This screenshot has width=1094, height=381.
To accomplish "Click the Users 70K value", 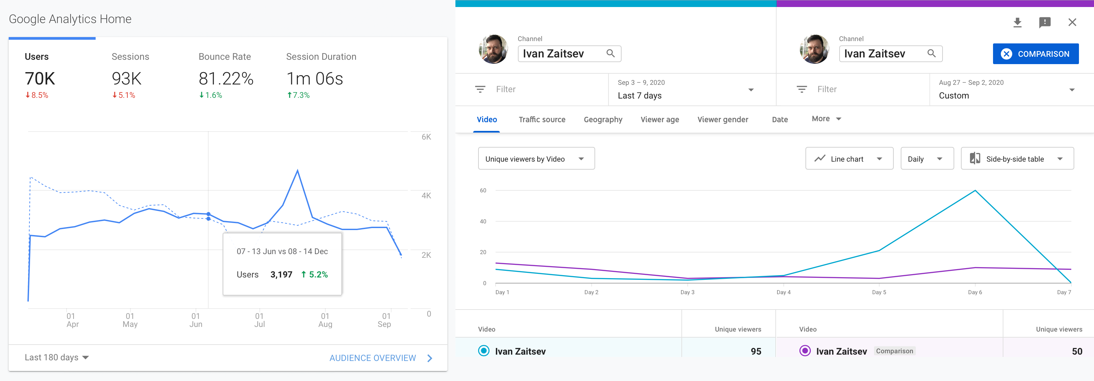I will tap(40, 78).
